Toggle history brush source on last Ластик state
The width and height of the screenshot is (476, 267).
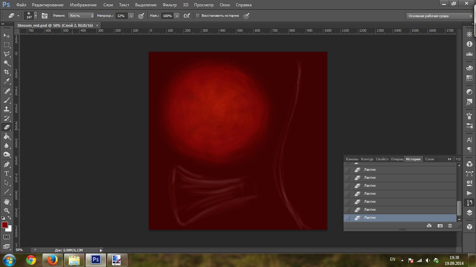[x=347, y=218]
